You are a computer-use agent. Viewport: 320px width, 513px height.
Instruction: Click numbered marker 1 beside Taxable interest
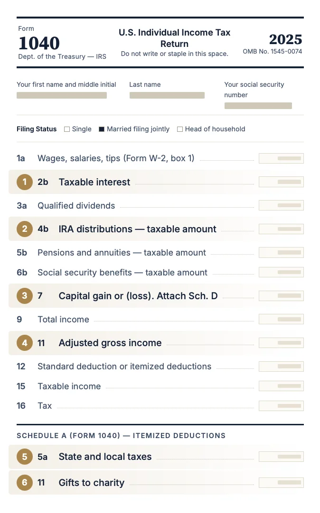coord(25,182)
